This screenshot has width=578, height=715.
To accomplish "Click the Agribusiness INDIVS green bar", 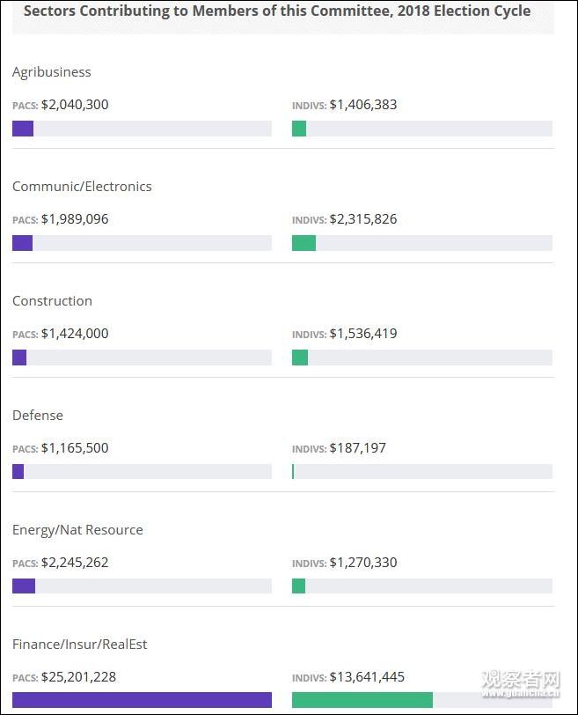I will pyautogui.click(x=299, y=129).
